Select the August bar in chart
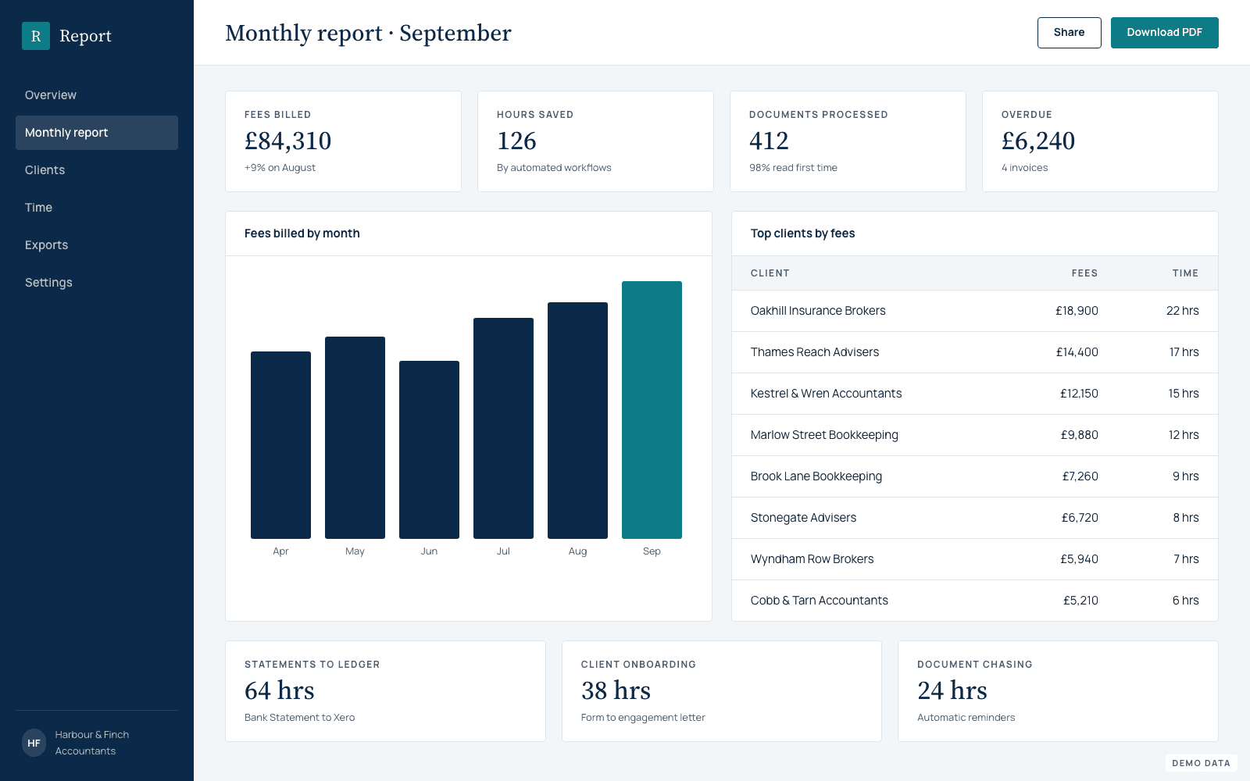This screenshot has width=1250, height=781. click(577, 420)
